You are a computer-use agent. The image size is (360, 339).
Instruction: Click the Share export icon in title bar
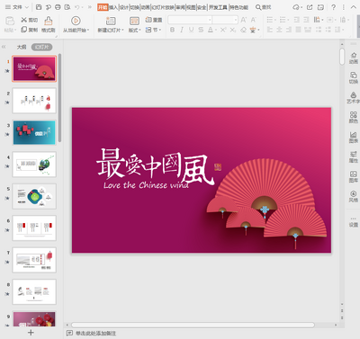pos(310,7)
